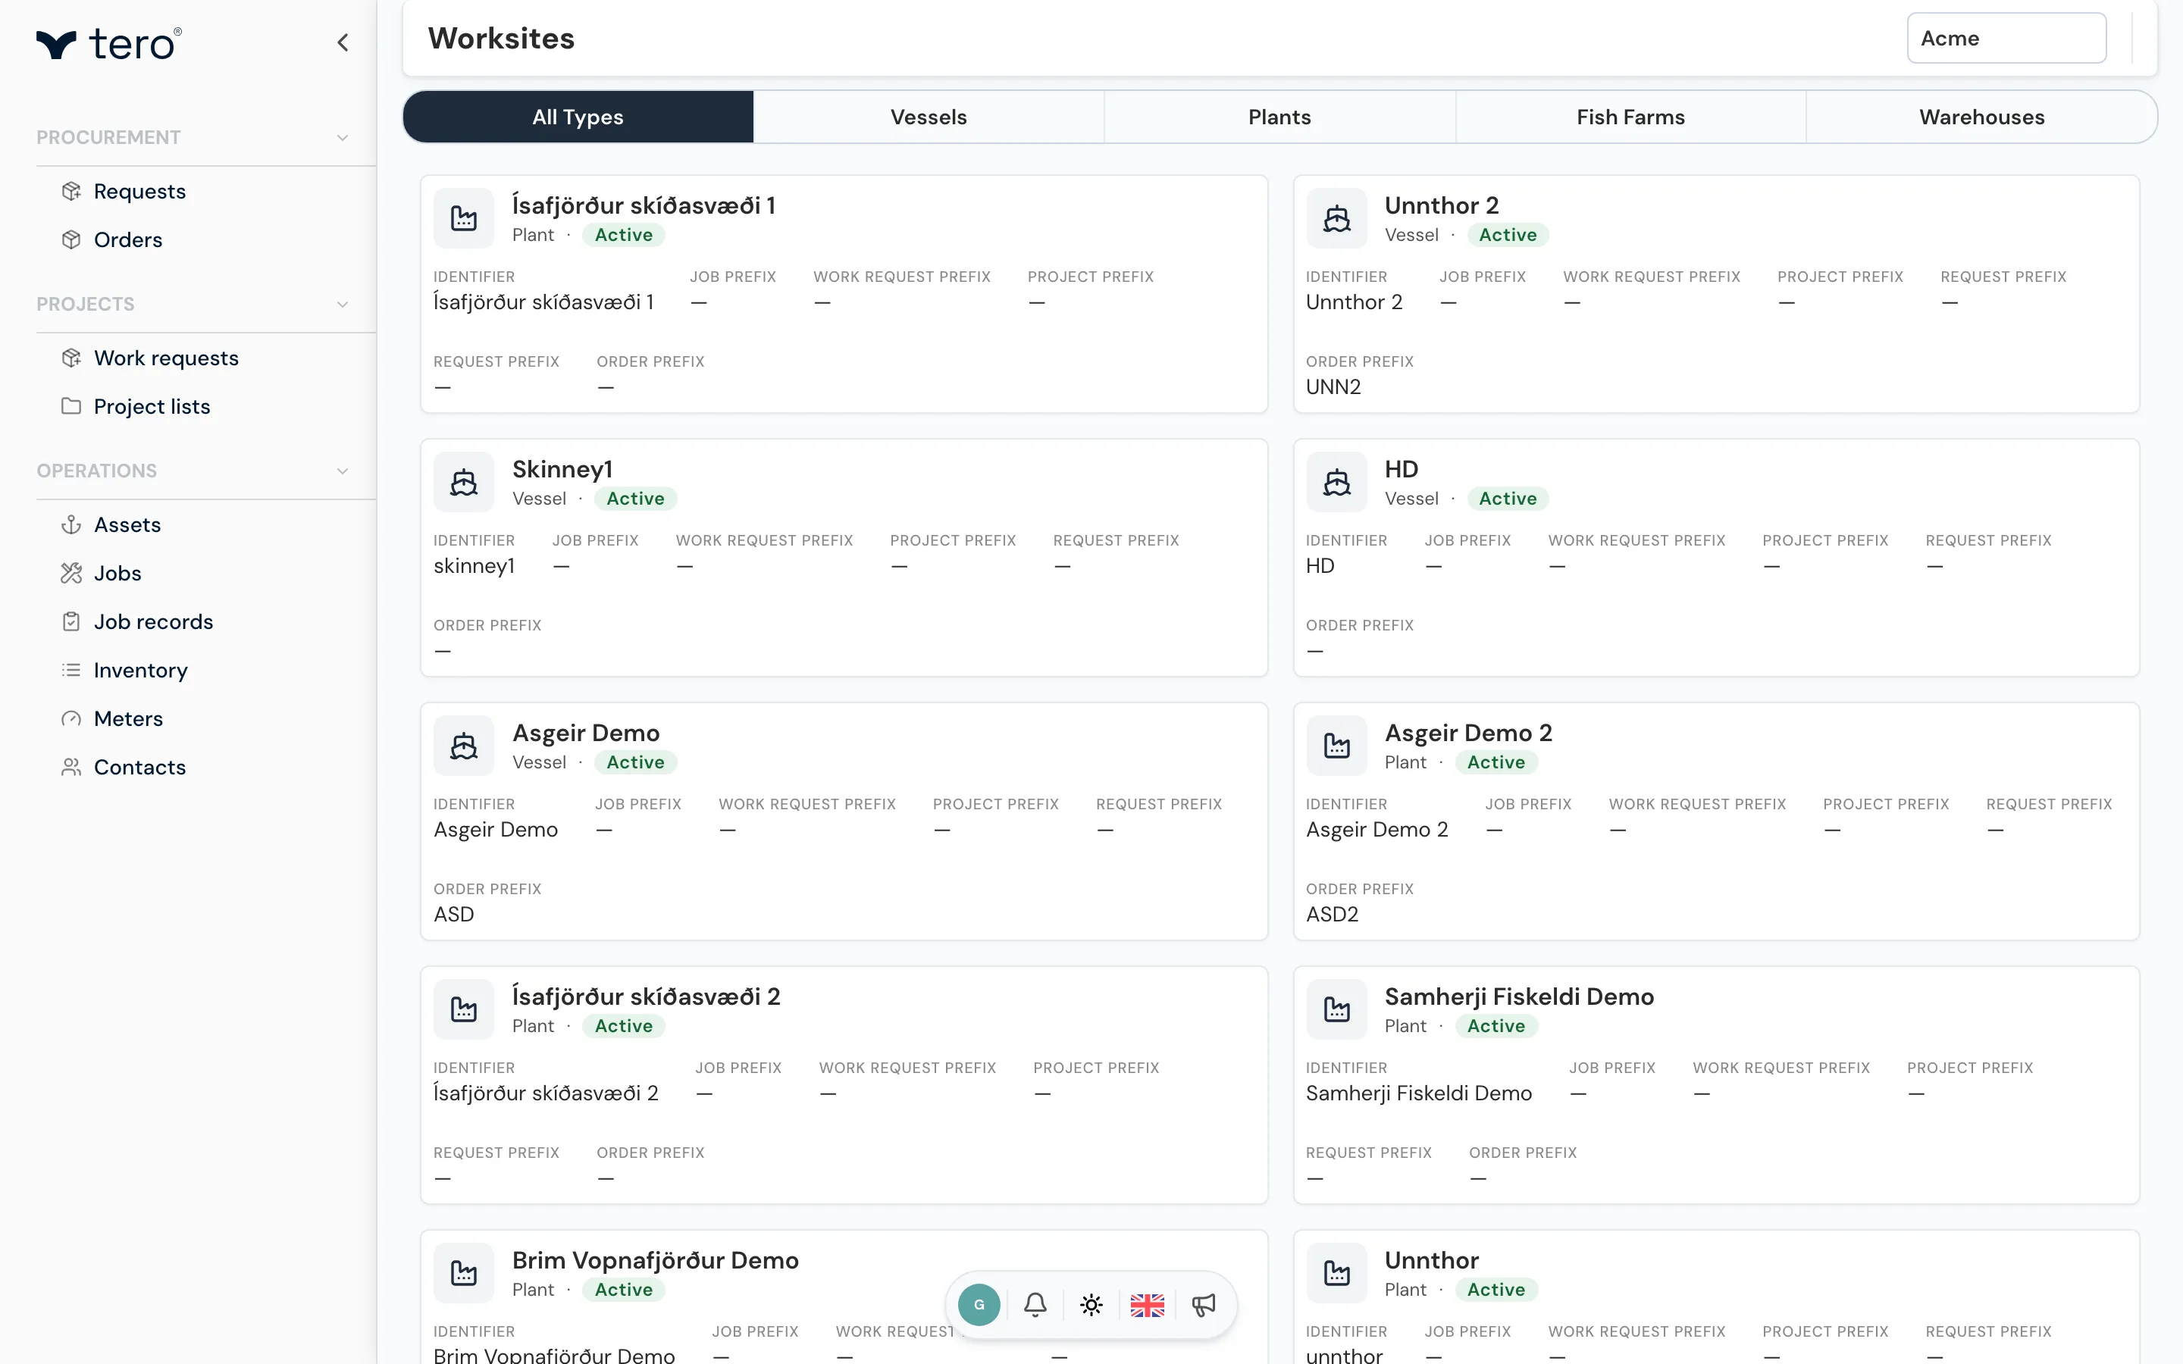The image size is (2183, 1364).
Task: Click the tero logo
Action: click(x=109, y=43)
